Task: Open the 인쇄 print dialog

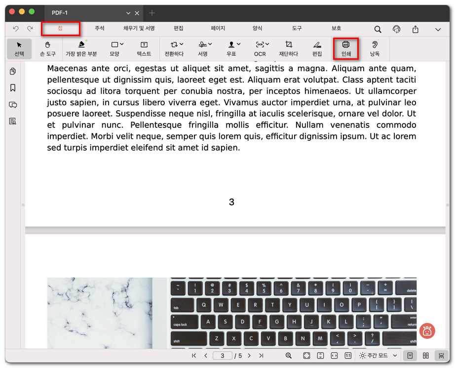Action: click(x=346, y=49)
